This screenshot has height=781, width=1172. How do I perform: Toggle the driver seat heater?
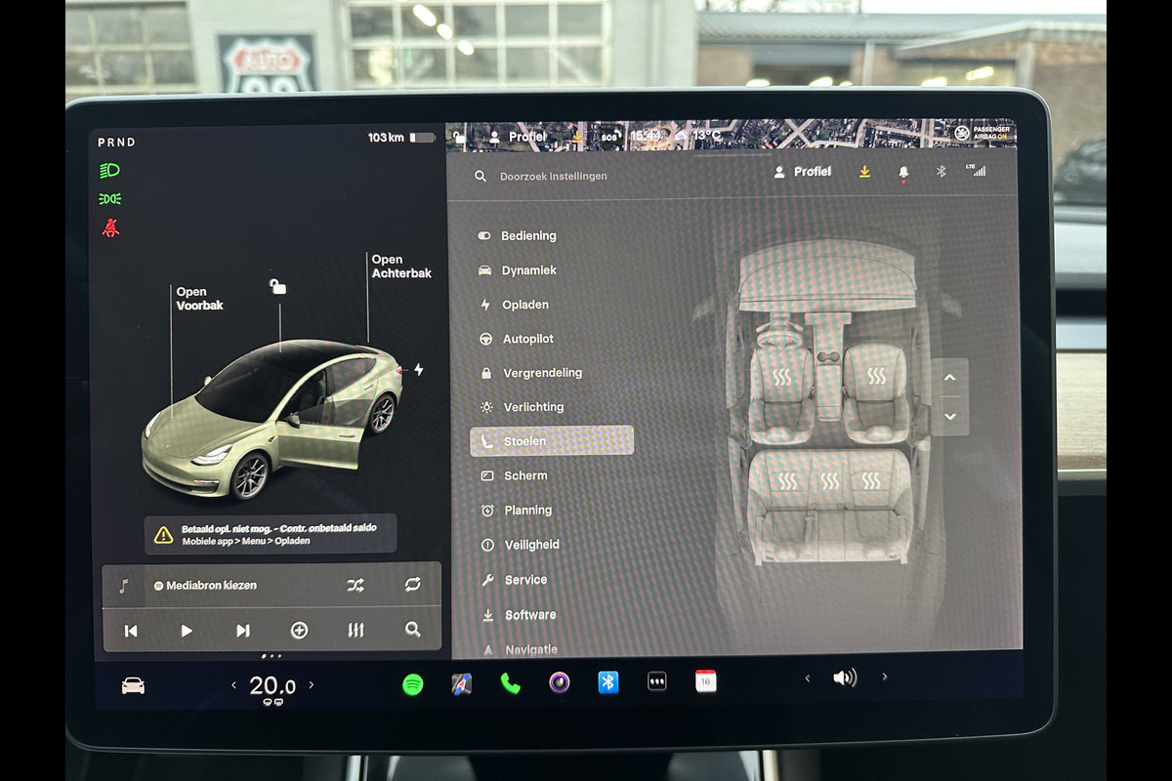[x=782, y=377]
